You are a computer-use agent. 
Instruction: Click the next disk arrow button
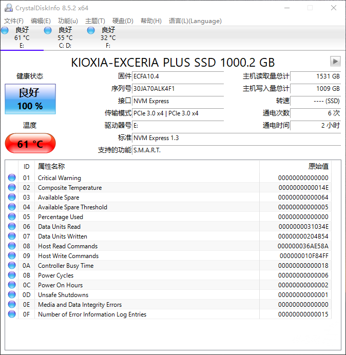pyautogui.click(x=335, y=61)
